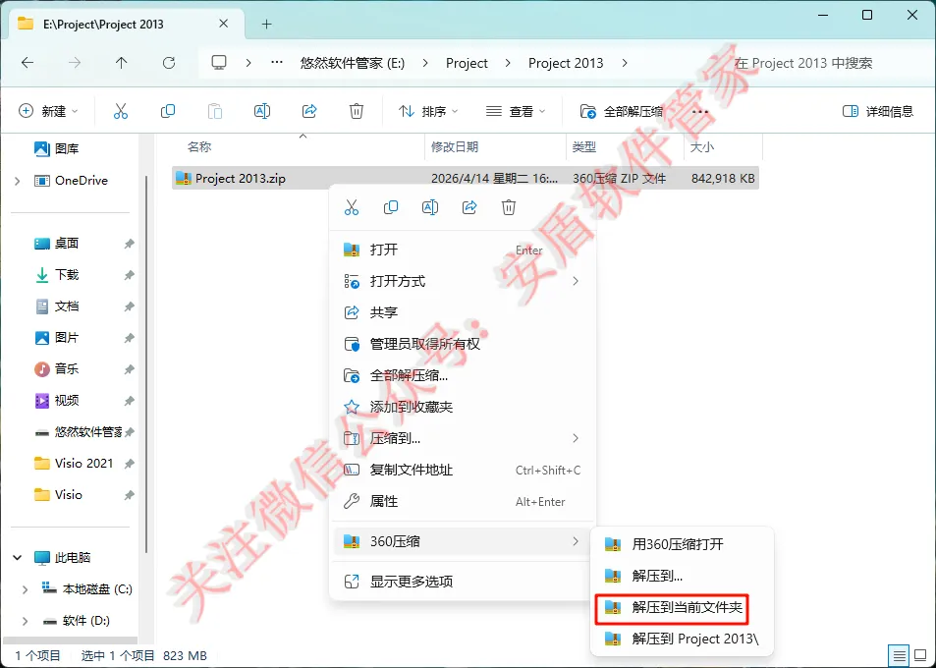Unpin 桌面 from quick access

(x=129, y=244)
